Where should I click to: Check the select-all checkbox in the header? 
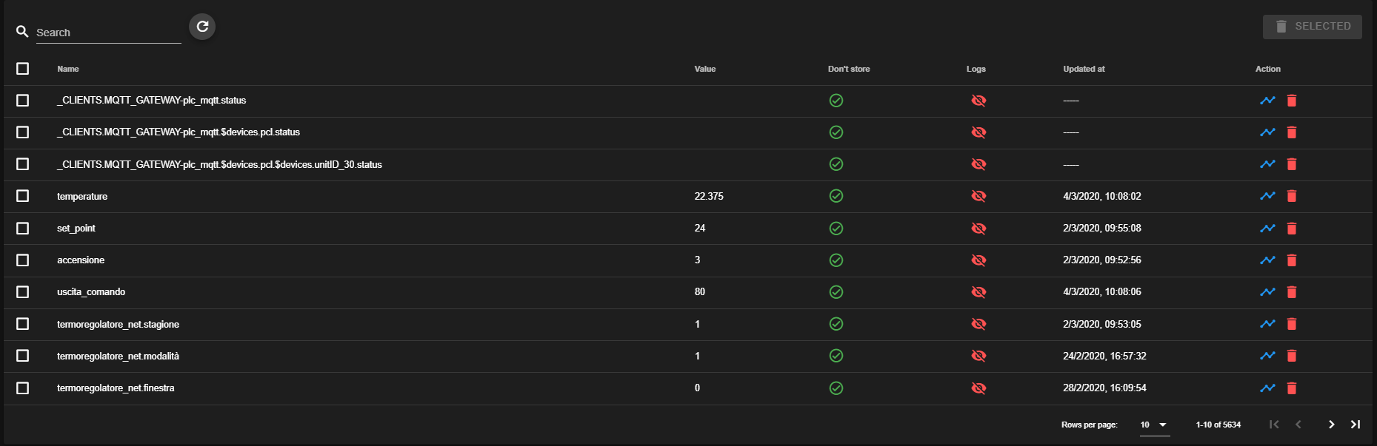coord(23,69)
